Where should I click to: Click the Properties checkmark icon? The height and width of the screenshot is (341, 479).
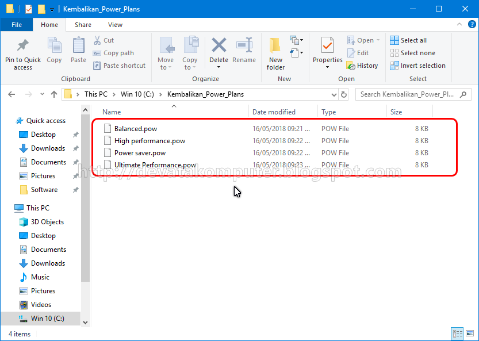(x=327, y=45)
